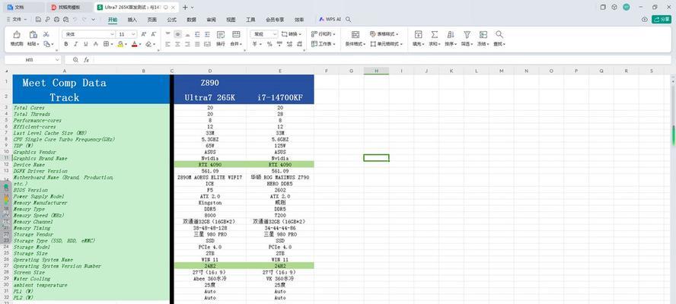Click the Redo arrow icon
The image size is (676, 304).
[84, 19]
